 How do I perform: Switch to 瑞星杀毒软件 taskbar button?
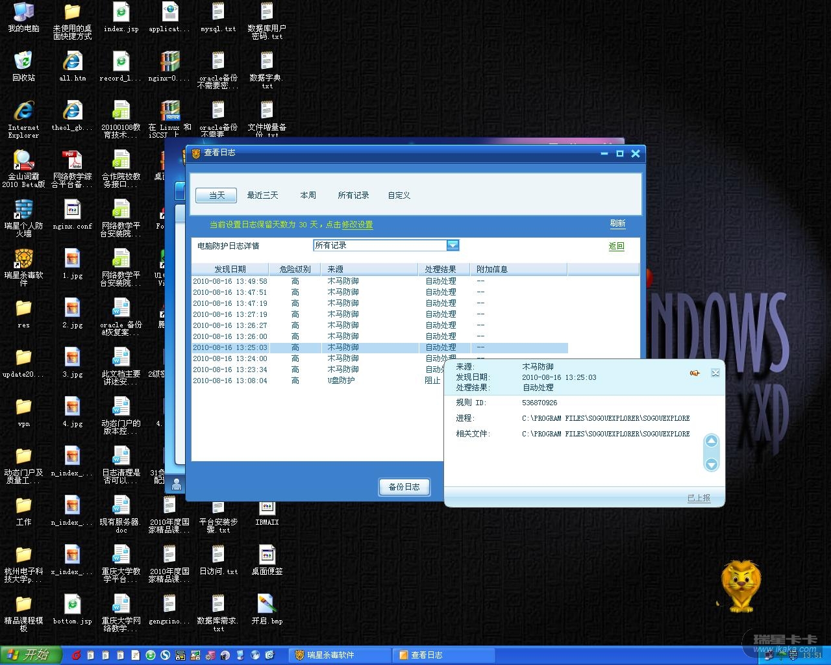pos(339,655)
